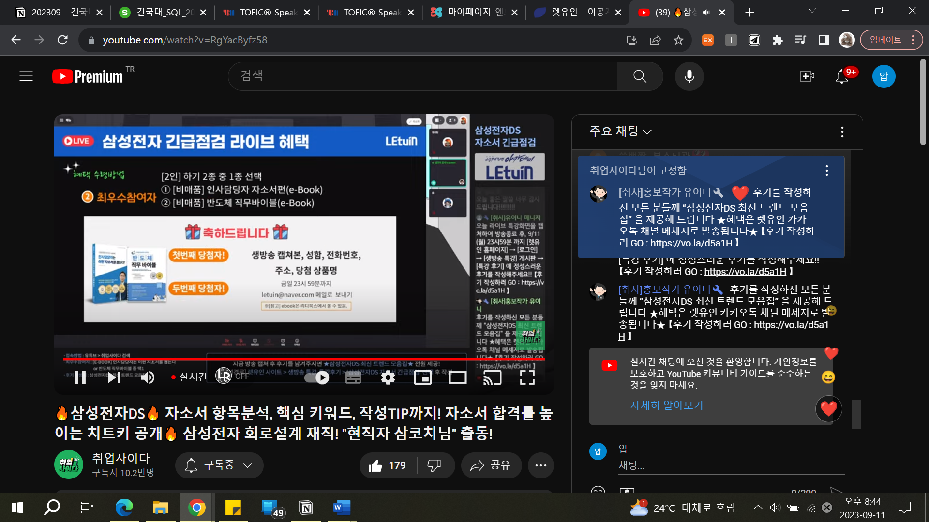Switch to the 마이페이지 tab
Screen dimensions: 929x522
(474, 13)
